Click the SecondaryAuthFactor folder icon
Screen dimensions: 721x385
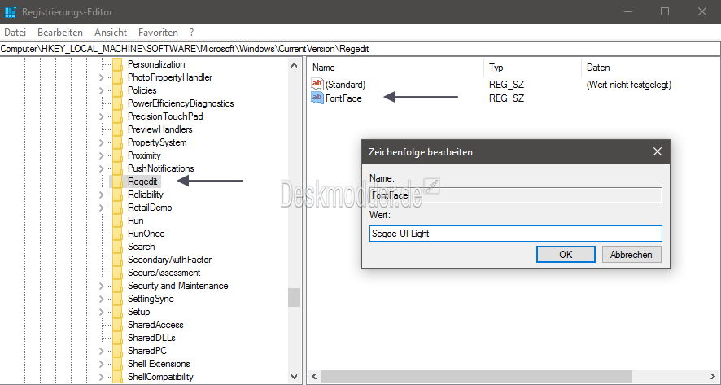coord(118,260)
